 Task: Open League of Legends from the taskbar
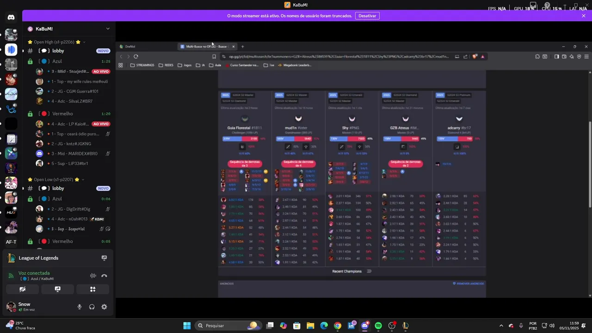pos(406,326)
